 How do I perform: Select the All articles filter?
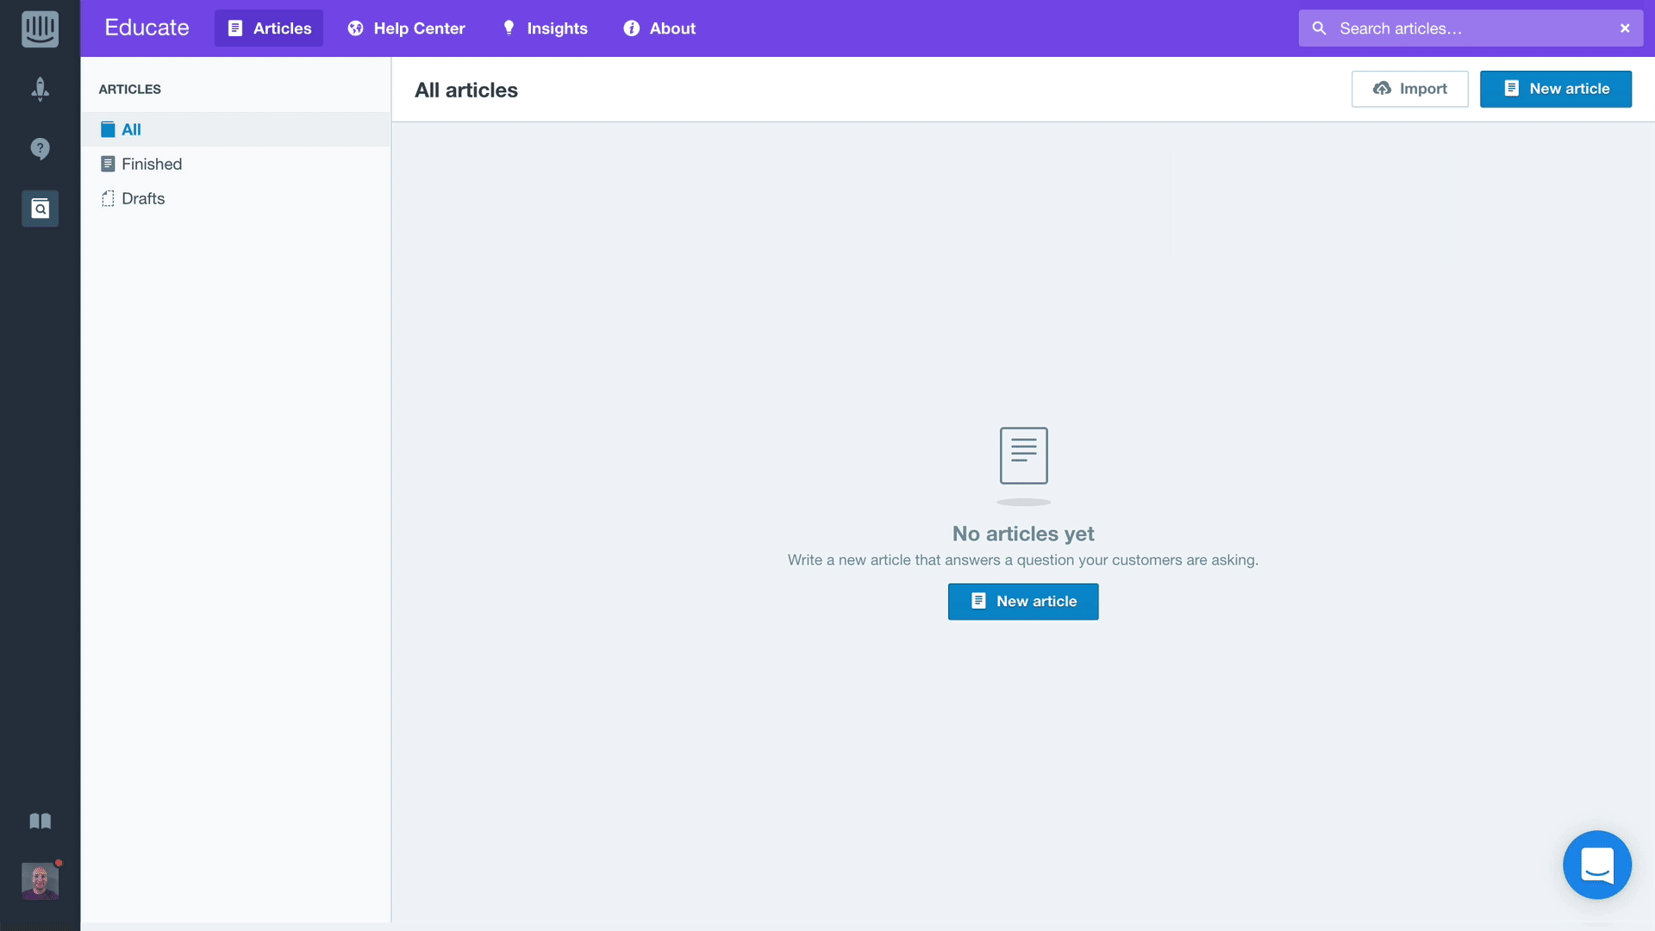[x=131, y=129]
